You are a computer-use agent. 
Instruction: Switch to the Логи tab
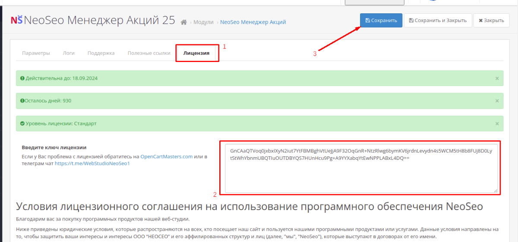[69, 53]
